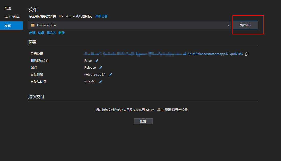Click the 持续交付 section heading
The image size is (281, 161).
click(36, 97)
